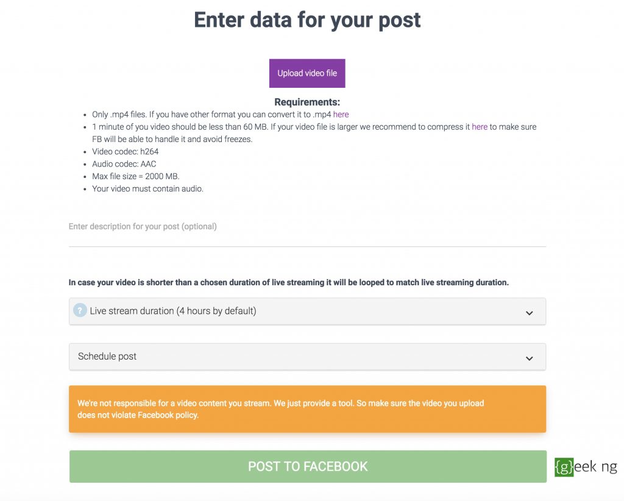Click the green {g} geek ng logo icon
Image resolution: width=624 pixels, height=501 pixels.
pyautogui.click(x=564, y=467)
